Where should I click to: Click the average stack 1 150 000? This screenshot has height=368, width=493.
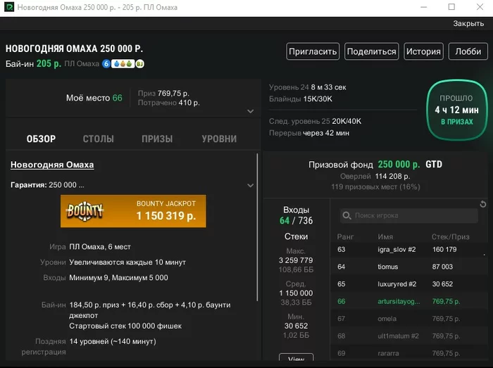(x=296, y=293)
